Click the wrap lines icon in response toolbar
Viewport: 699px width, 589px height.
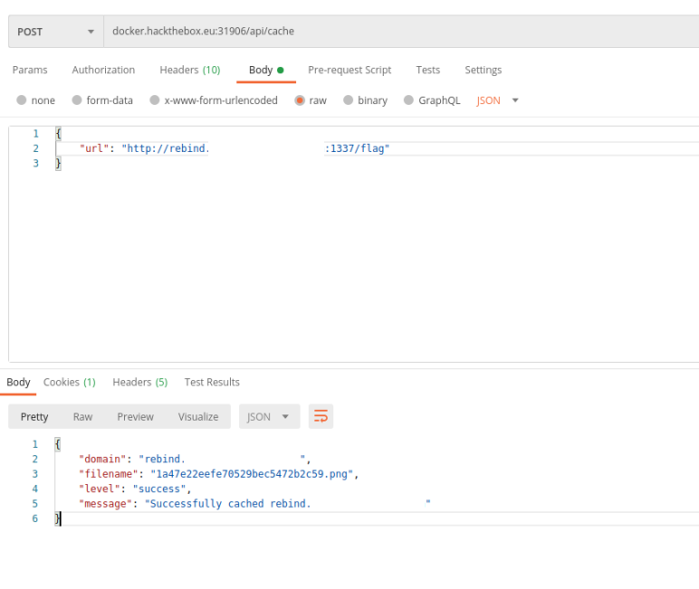(321, 416)
